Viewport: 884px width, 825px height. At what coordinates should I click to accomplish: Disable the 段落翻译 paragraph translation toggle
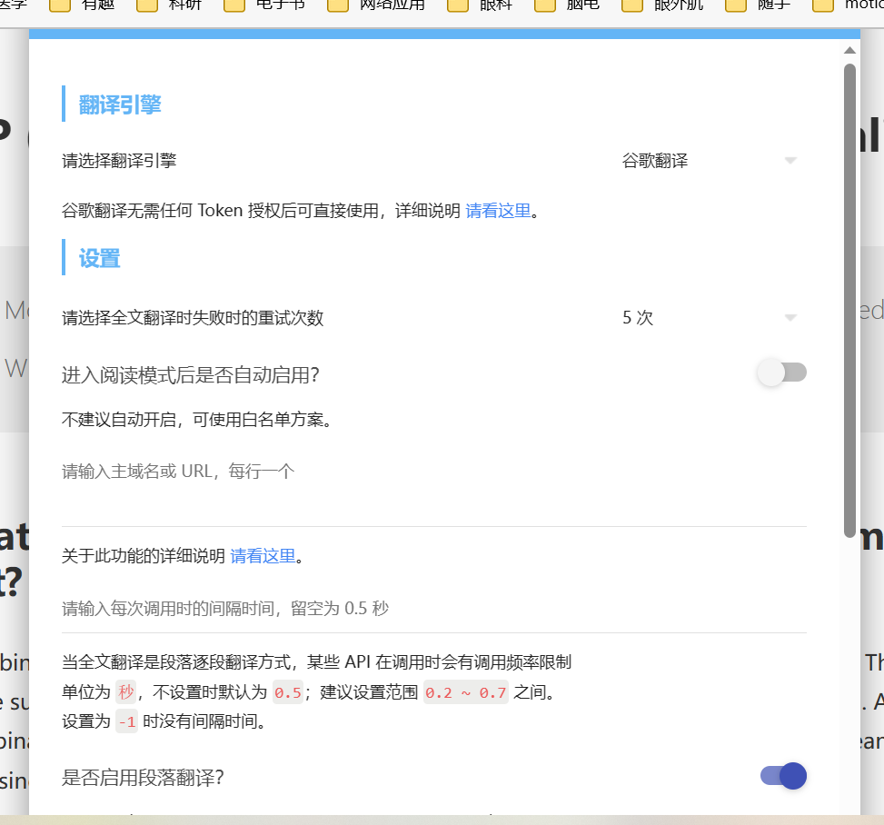tap(781, 776)
